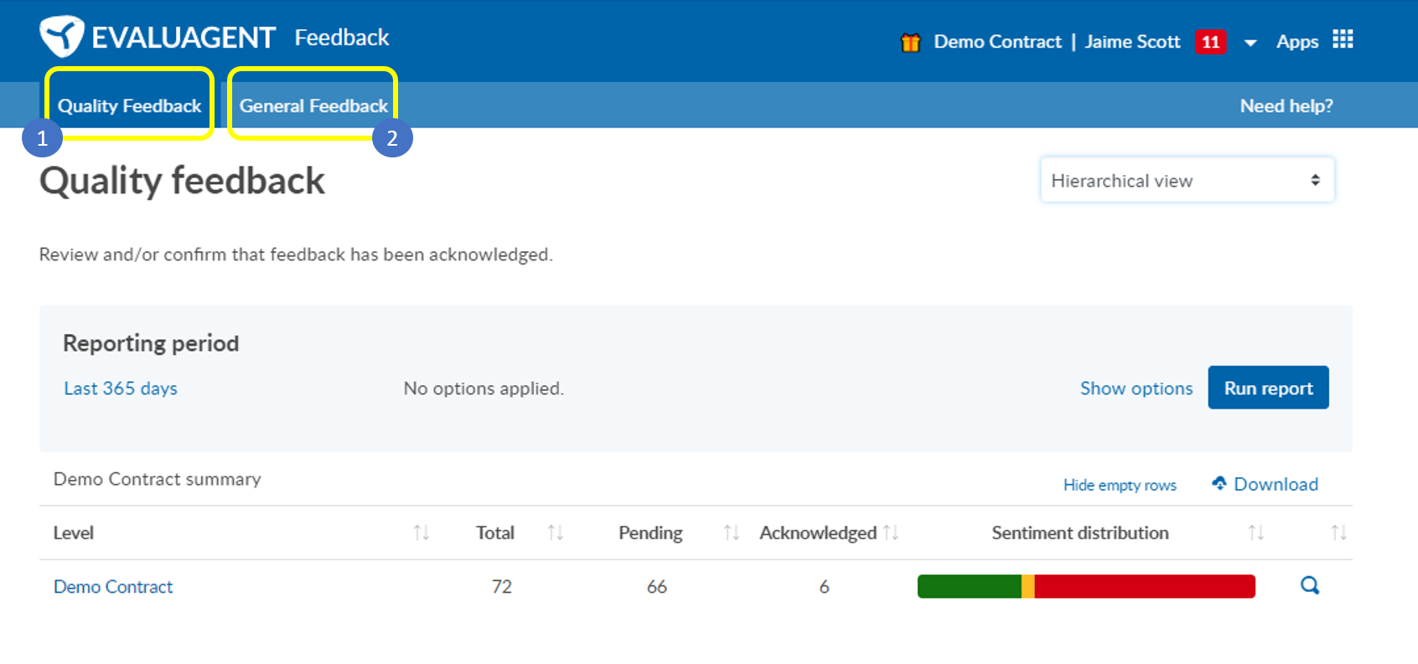Click the EVALUAGENT brand text

tap(184, 38)
